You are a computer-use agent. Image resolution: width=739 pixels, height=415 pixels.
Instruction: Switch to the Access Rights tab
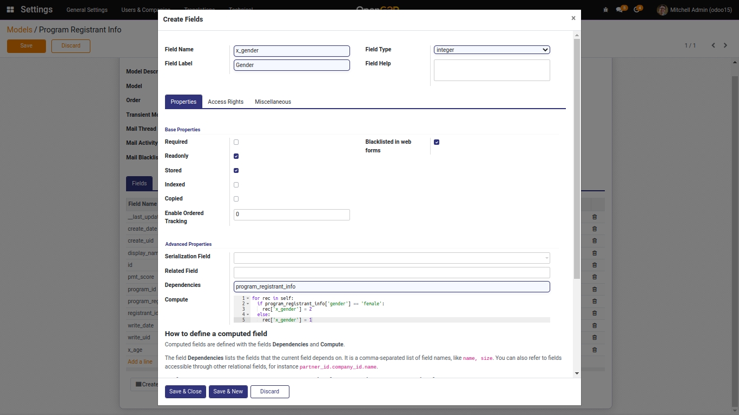click(226, 102)
